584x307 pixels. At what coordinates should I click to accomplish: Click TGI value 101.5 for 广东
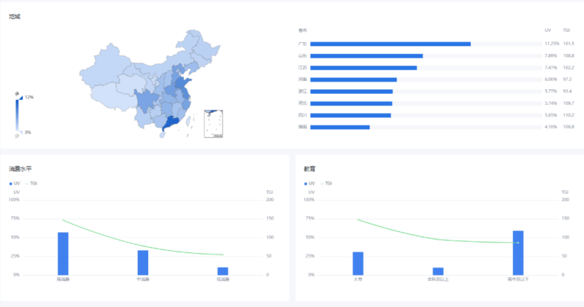(x=569, y=44)
